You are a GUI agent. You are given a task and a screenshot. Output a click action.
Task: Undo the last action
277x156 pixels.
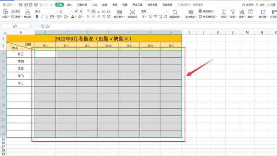point(41,5)
